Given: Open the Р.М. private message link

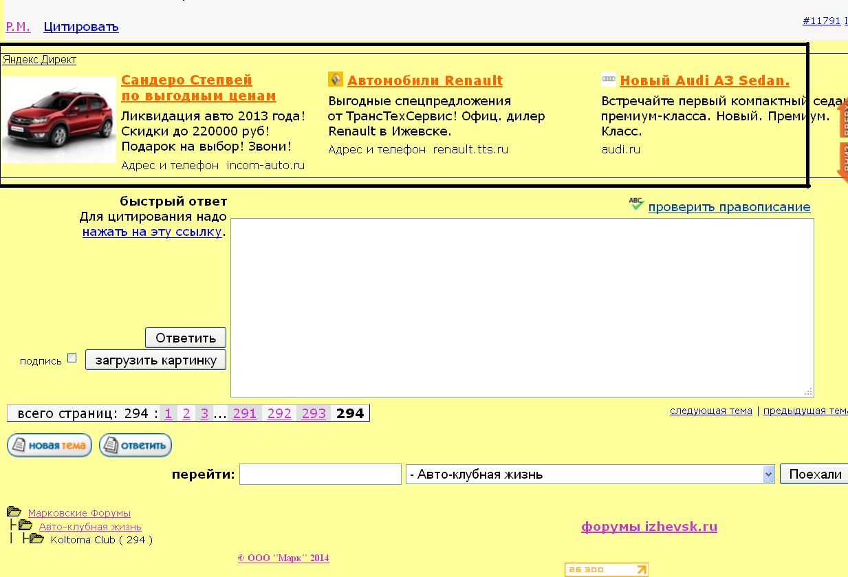Looking at the screenshot, I should [x=18, y=27].
